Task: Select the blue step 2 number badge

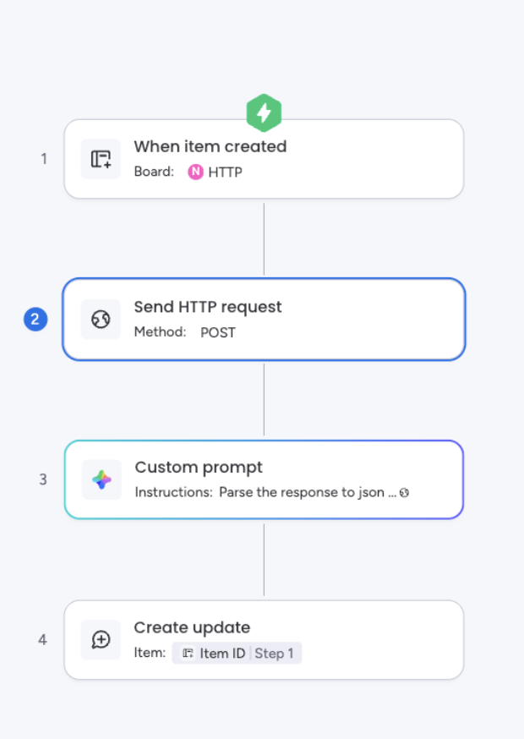Action: point(35,319)
